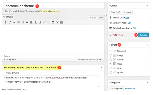
Task: Click the blue Publish button
Action: 143,35
